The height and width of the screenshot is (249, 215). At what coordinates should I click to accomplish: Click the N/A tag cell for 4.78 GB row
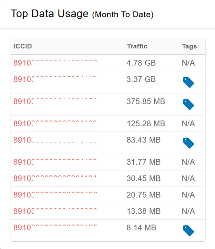pyautogui.click(x=188, y=63)
